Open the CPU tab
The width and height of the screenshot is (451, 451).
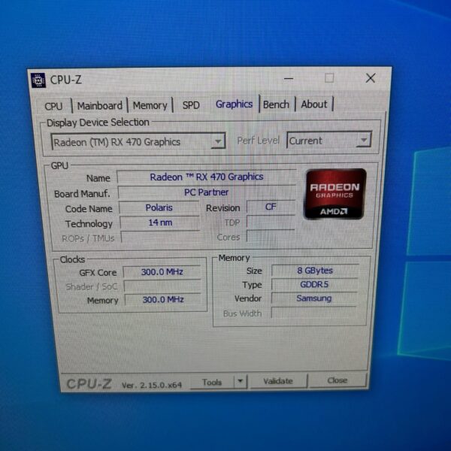(53, 106)
